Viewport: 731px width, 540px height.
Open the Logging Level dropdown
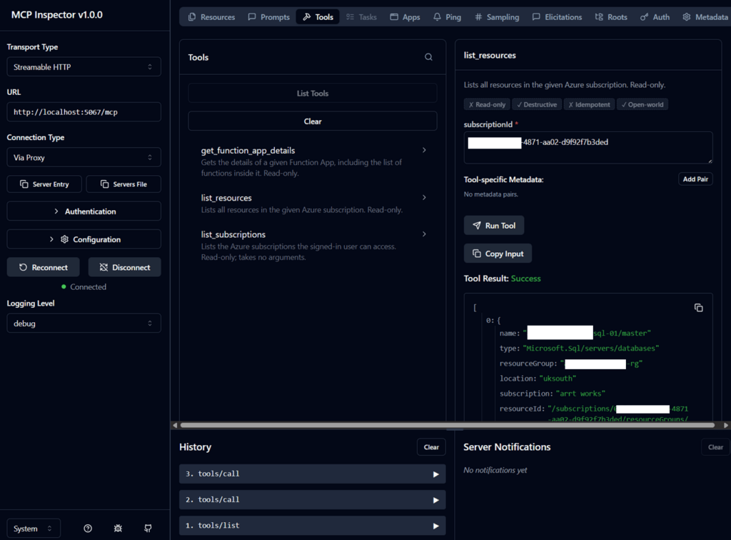(x=84, y=323)
